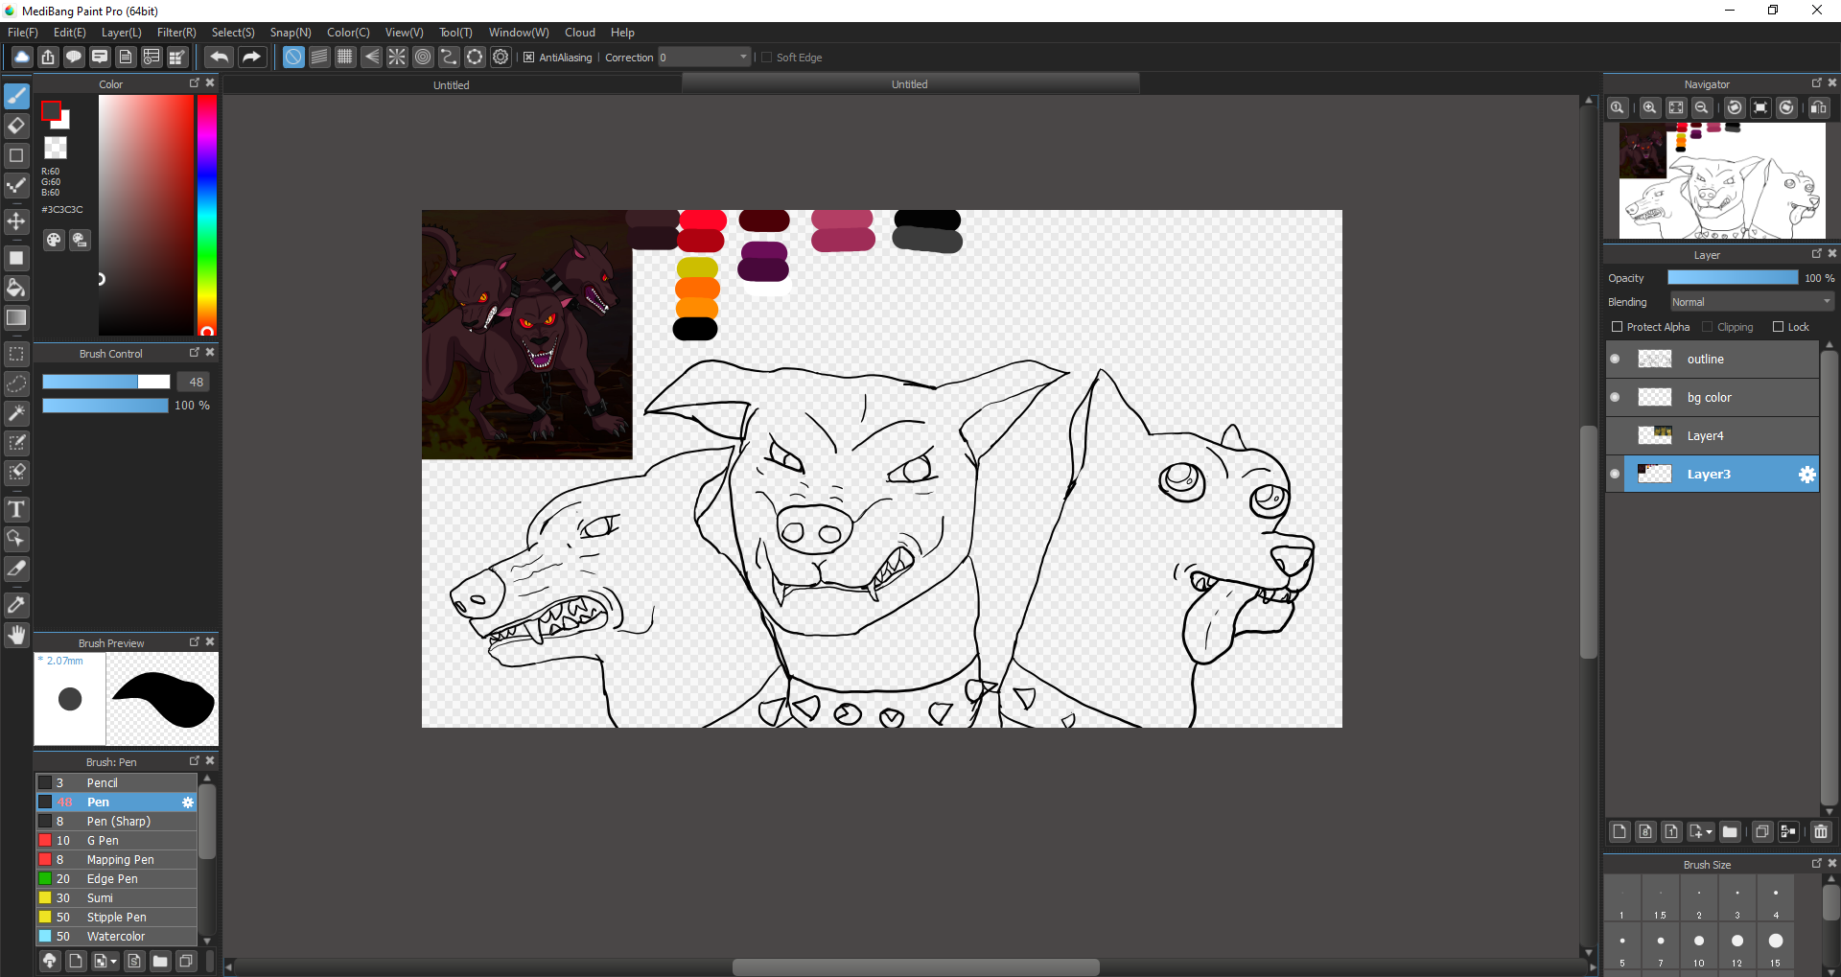Image resolution: width=1841 pixels, height=977 pixels.
Task: Adjust the brush size slider
Action: pyautogui.click(x=105, y=382)
